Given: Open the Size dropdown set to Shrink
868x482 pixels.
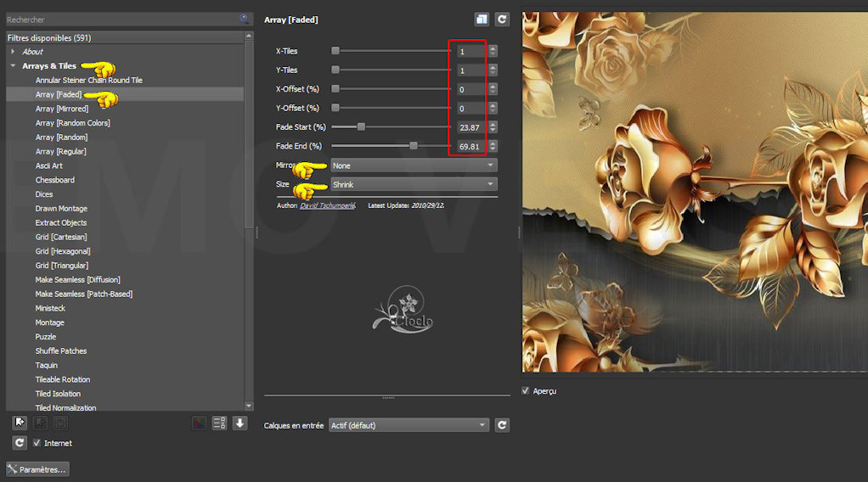Looking at the screenshot, I should [414, 184].
